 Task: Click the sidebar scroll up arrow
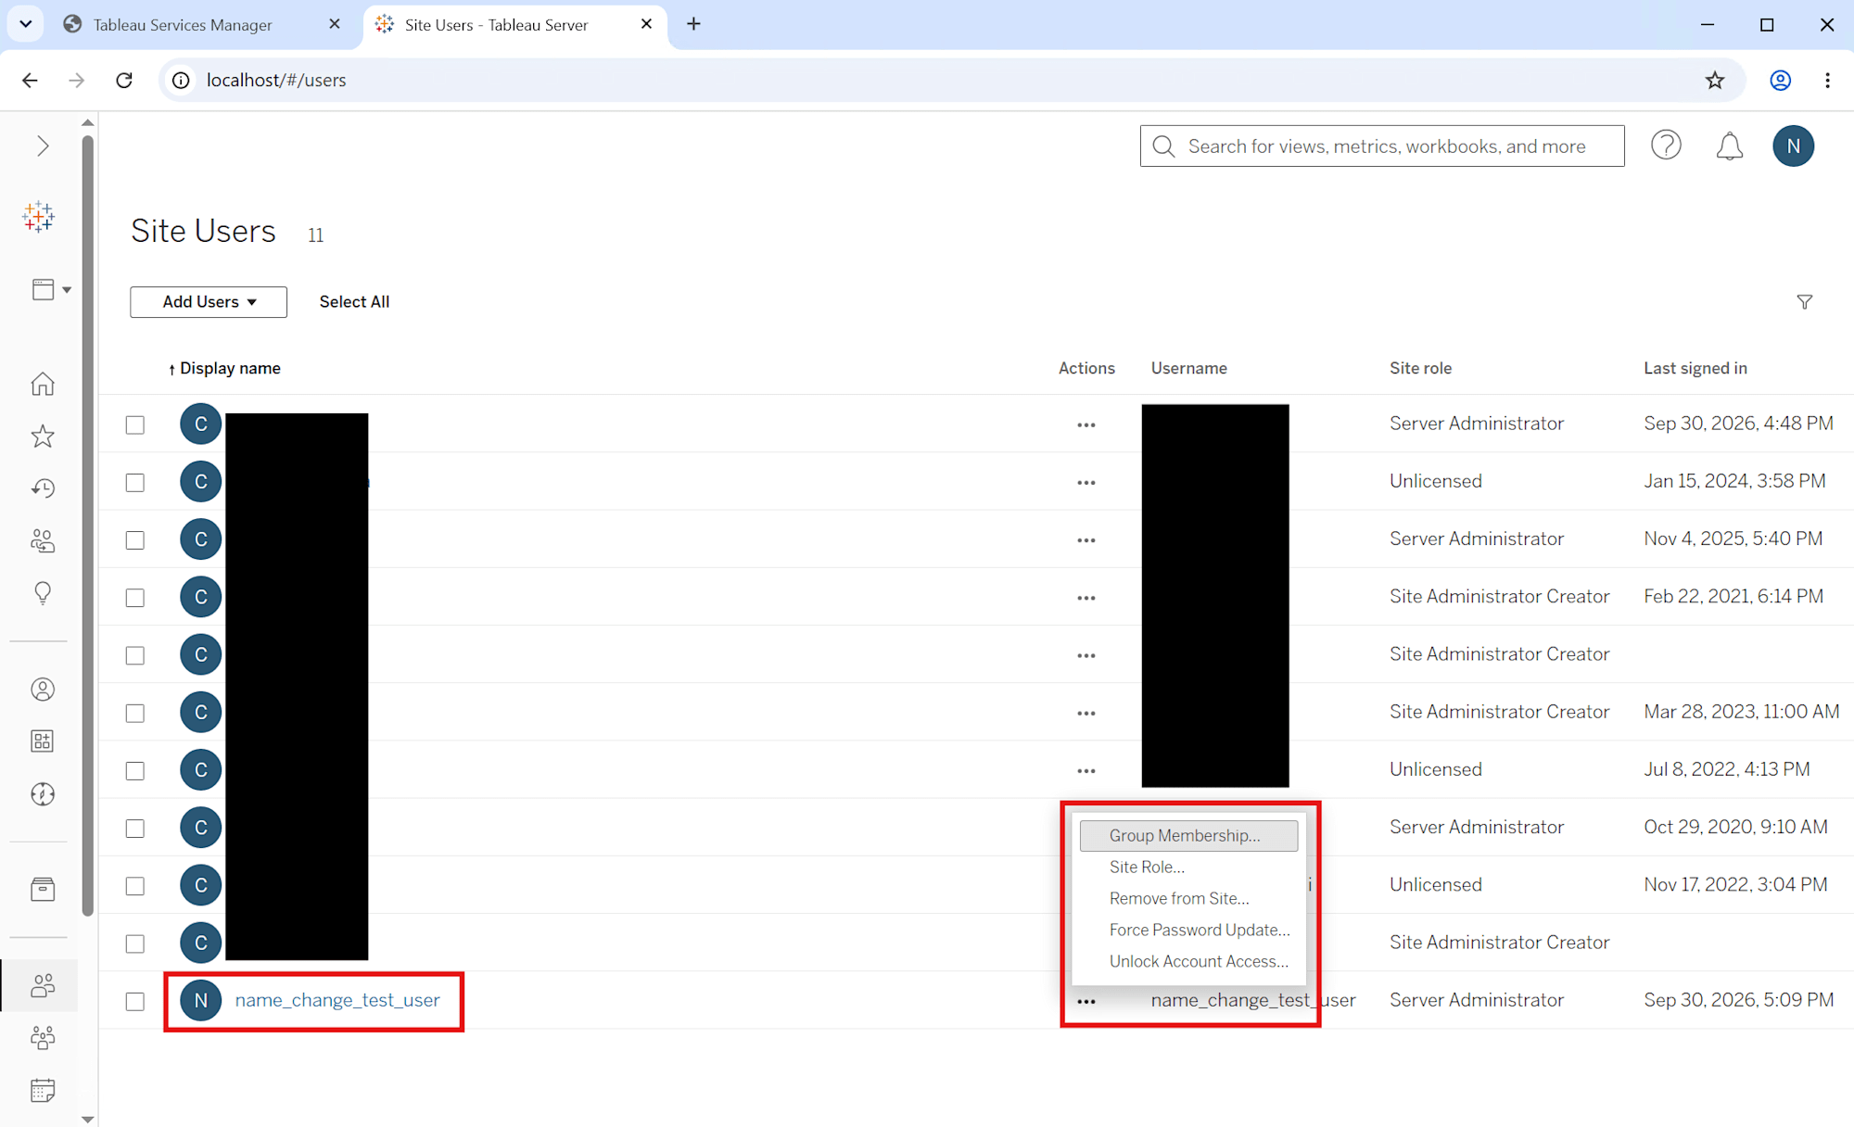[88, 122]
